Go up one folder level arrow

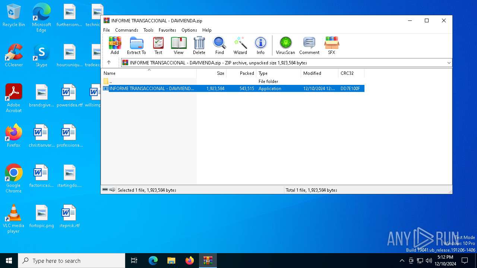(x=109, y=63)
